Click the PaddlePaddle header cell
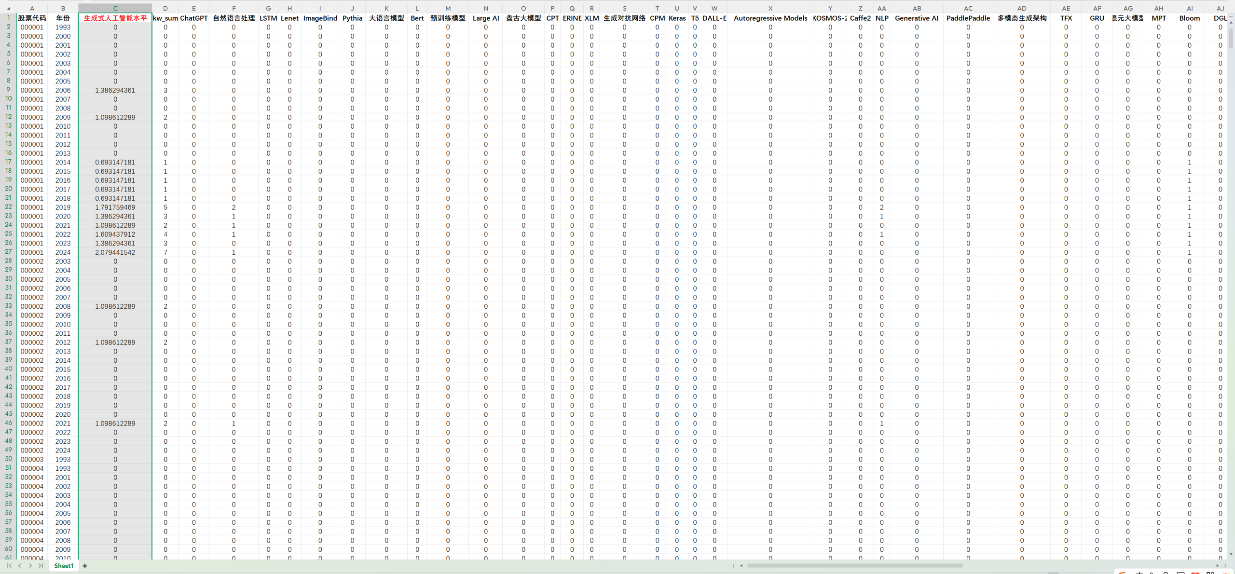 (968, 18)
